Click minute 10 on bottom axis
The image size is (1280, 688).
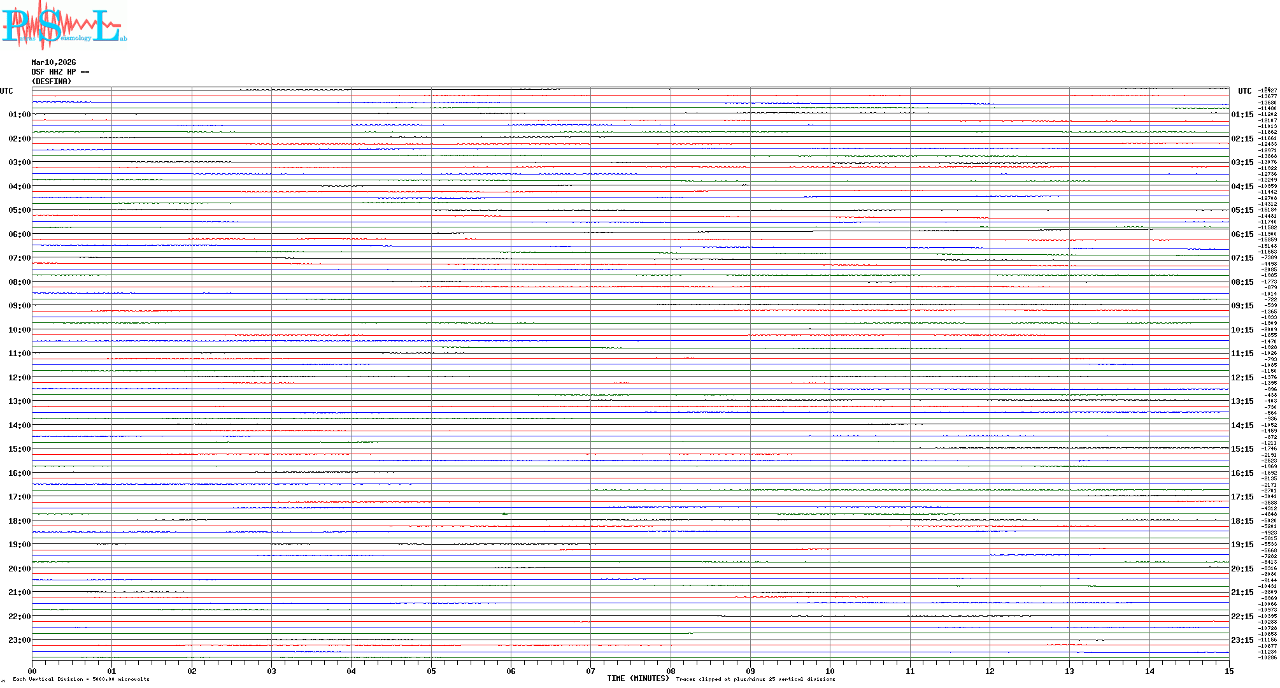(830, 671)
